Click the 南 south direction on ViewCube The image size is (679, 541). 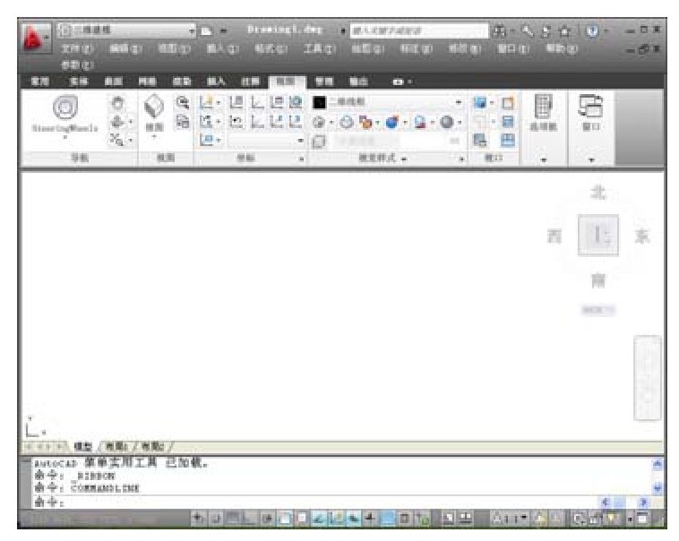click(598, 281)
